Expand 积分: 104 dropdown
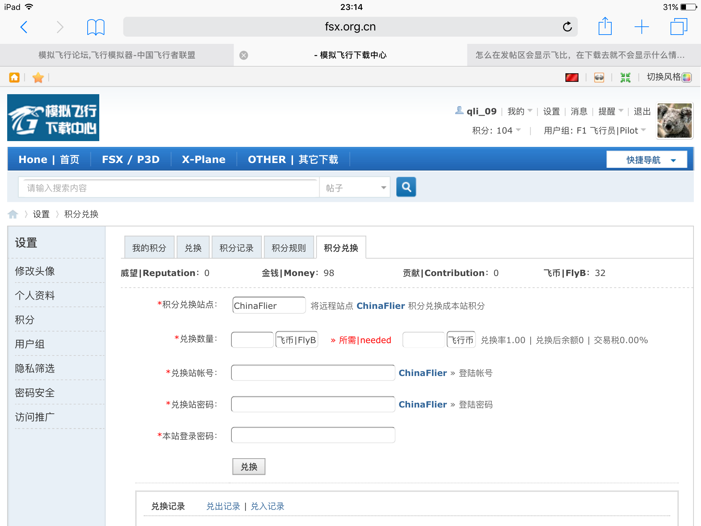This screenshot has height=526, width=701. click(496, 130)
